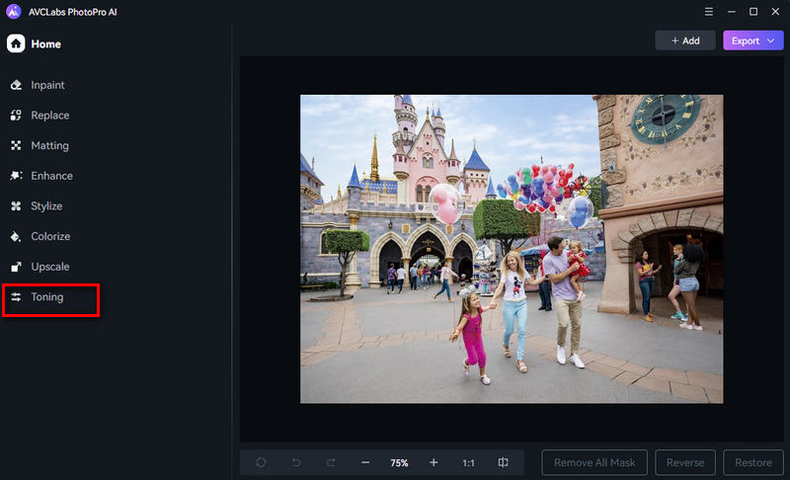Click the Export button
Image resolution: width=790 pixels, height=480 pixels.
[753, 40]
